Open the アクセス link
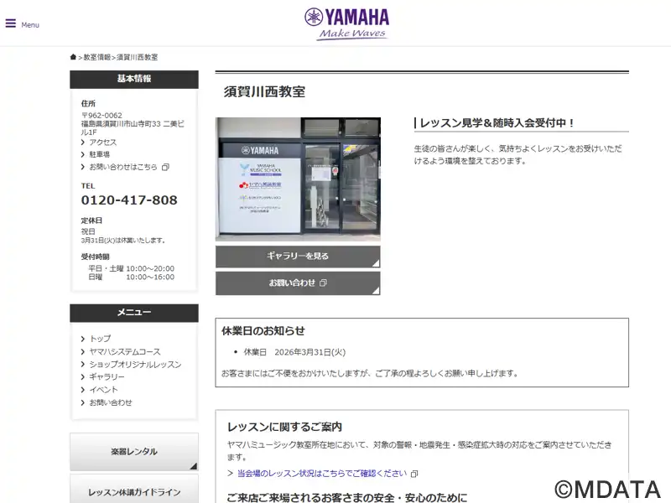The image size is (671, 503). click(x=102, y=142)
